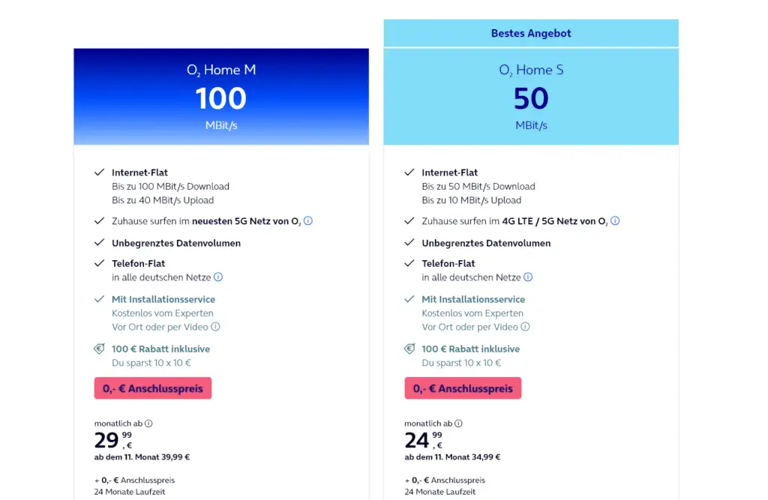Screen dimensions: 768x500
Task: Click the Bestes Angebot banner
Action: point(531,33)
